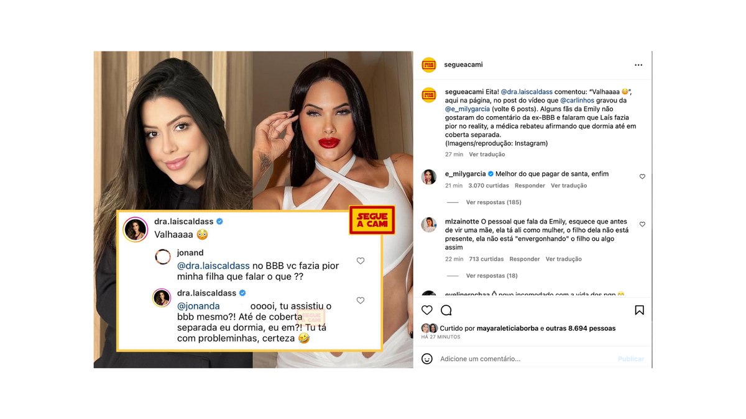This screenshot has height=419, width=746.
Task: Like e_milygarcia's comment with its heart
Action: click(642, 176)
